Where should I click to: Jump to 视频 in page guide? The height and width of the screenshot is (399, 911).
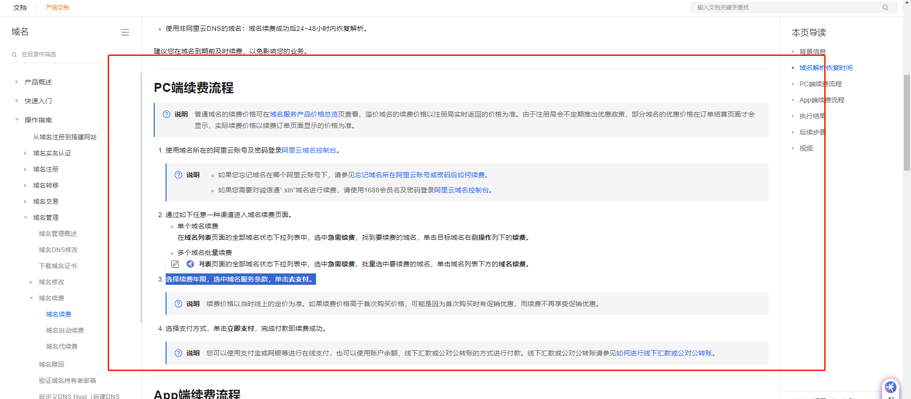point(806,148)
